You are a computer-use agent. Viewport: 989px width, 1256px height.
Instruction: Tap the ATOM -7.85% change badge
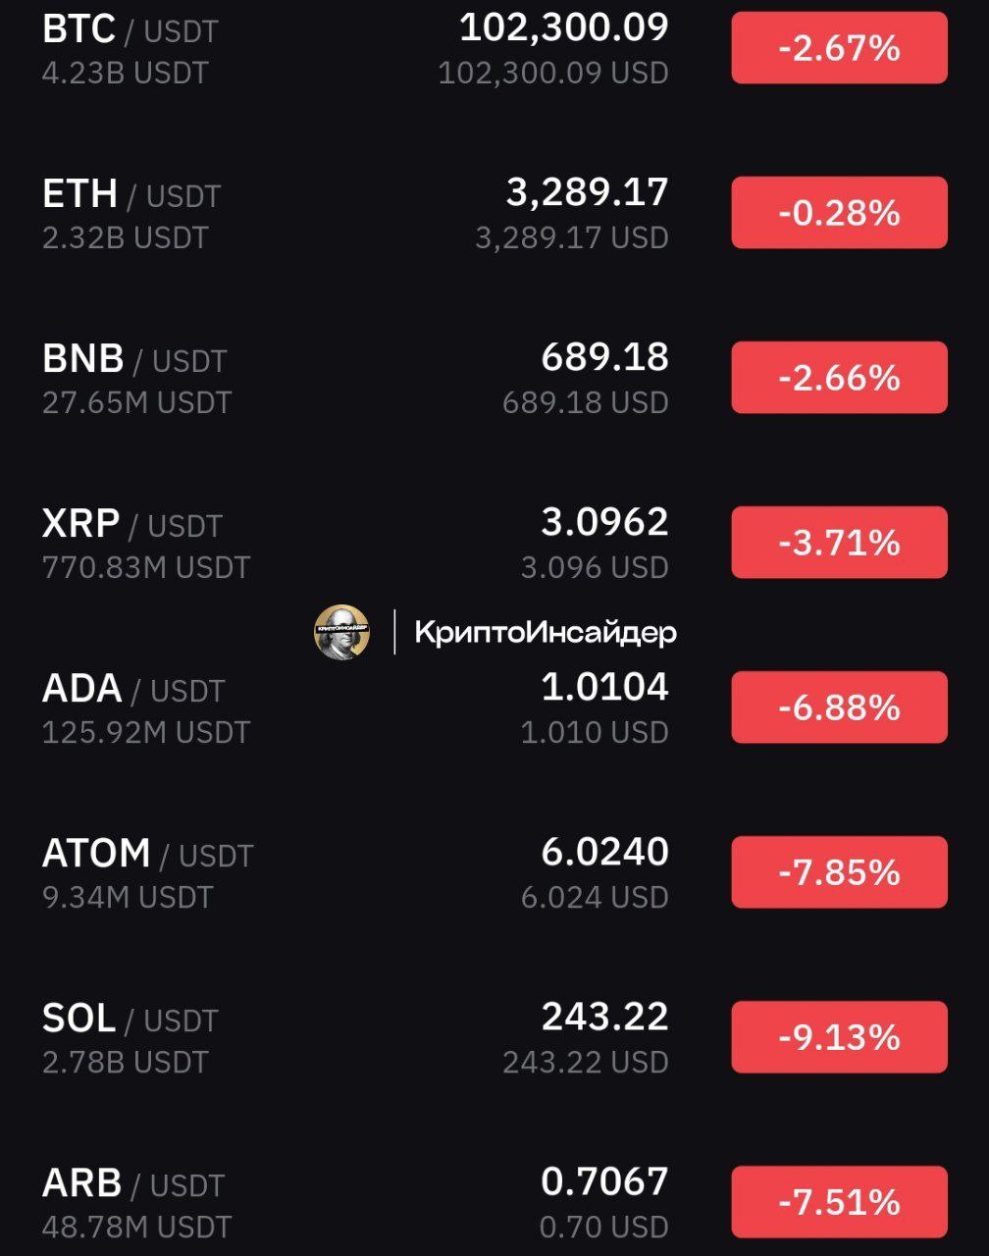[839, 872]
